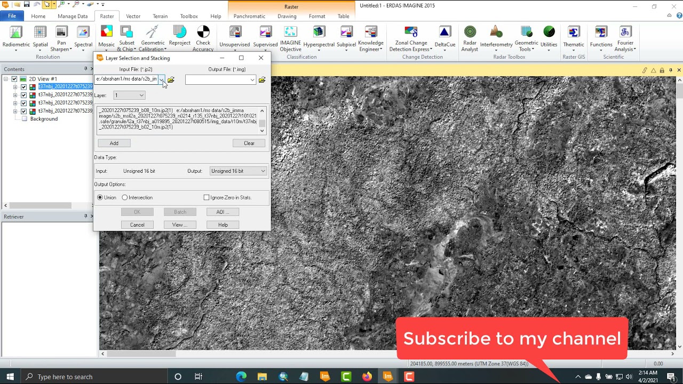This screenshot has height=384, width=683.
Task: Click the taskbar search box
Action: tap(94, 377)
